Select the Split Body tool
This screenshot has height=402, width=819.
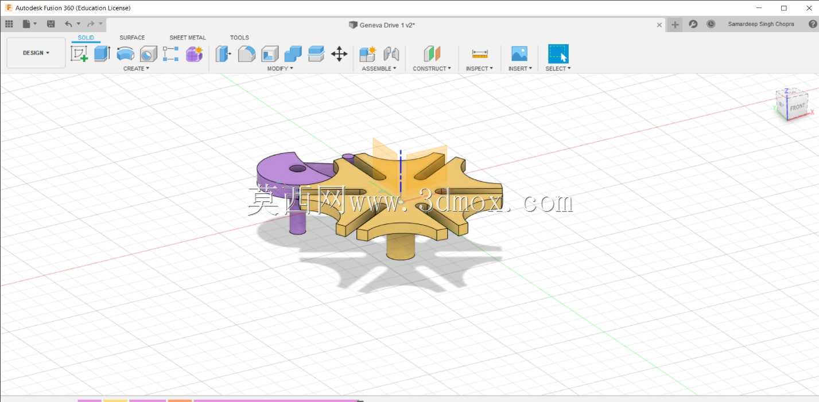tap(316, 54)
